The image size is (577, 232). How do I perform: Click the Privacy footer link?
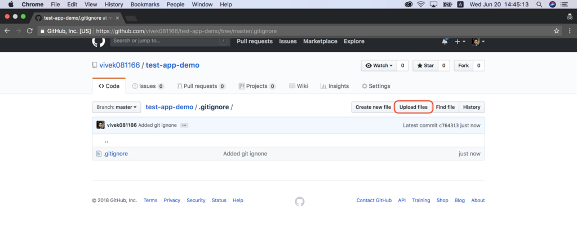click(172, 200)
